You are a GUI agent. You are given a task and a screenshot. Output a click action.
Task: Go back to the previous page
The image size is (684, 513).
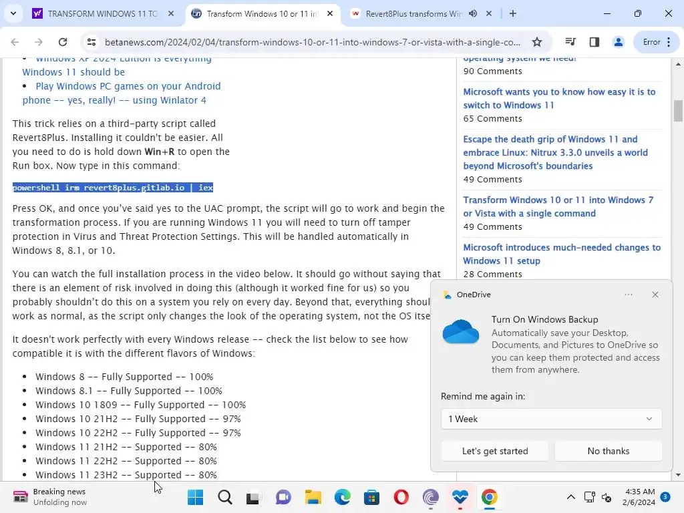point(15,42)
